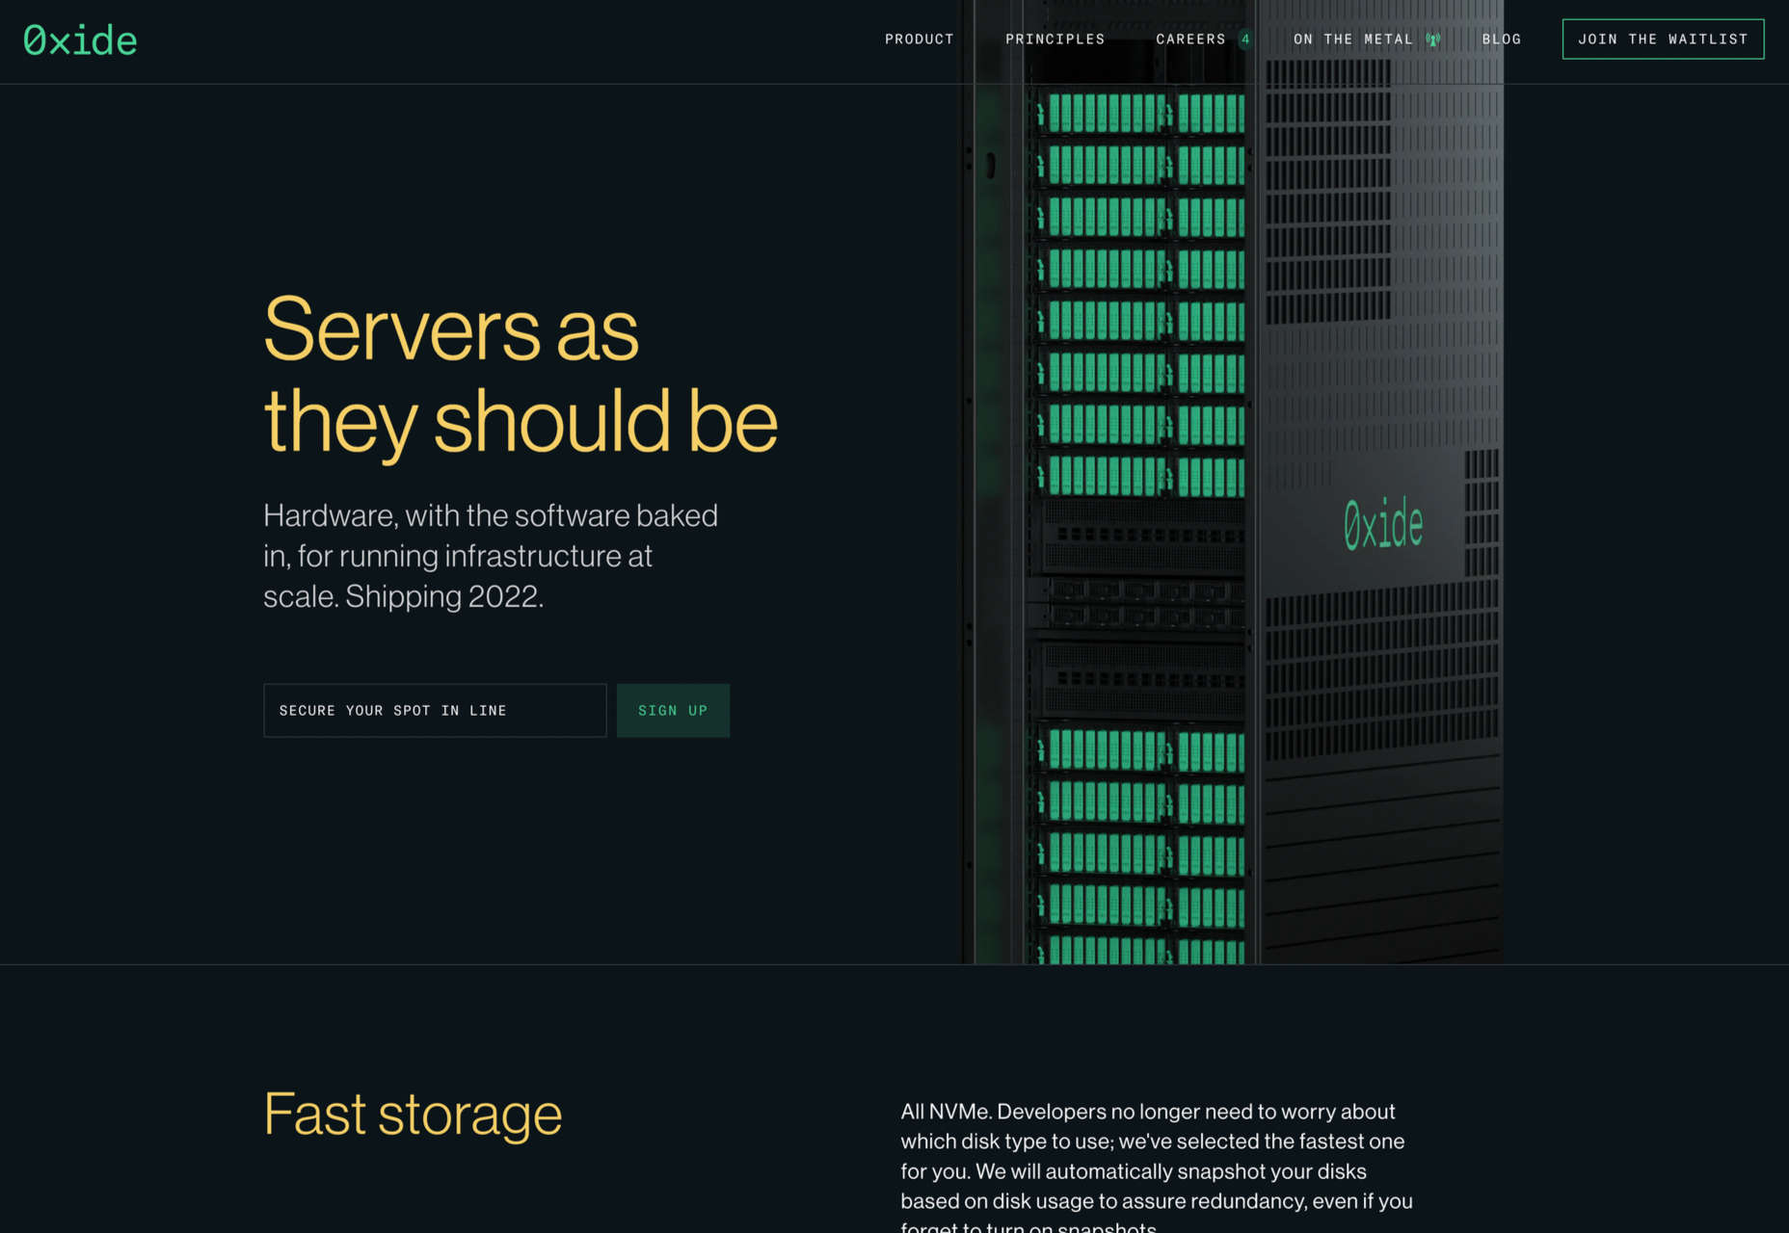Image resolution: width=1789 pixels, height=1233 pixels.
Task: Open the On The Metal nav link
Action: (1352, 39)
